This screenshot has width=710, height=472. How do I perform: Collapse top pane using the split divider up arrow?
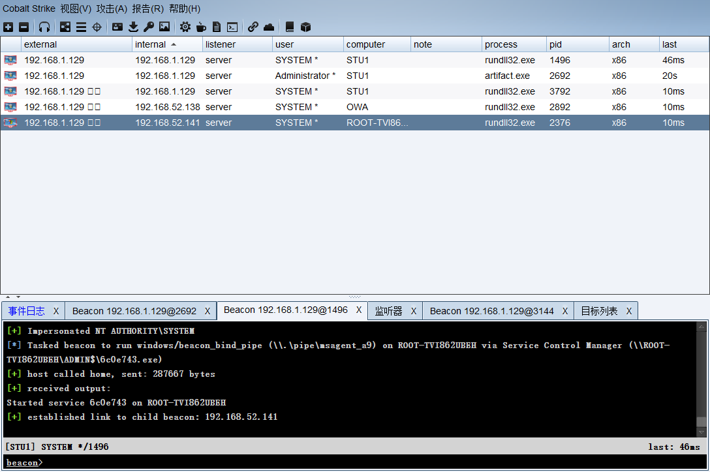pyautogui.click(x=8, y=297)
